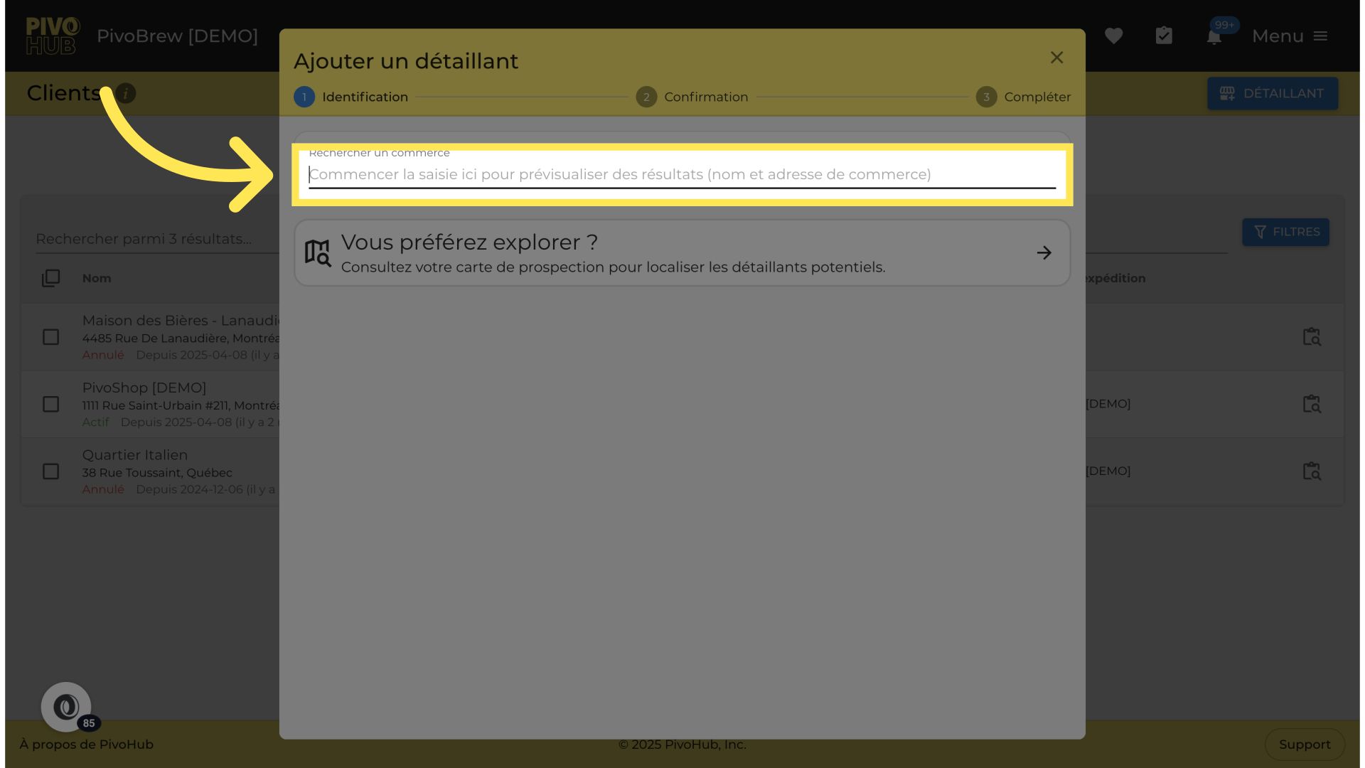Viewport: 1365px width, 768px height.
Task: Click the PivoShop [DEMO] client name
Action: 144,388
